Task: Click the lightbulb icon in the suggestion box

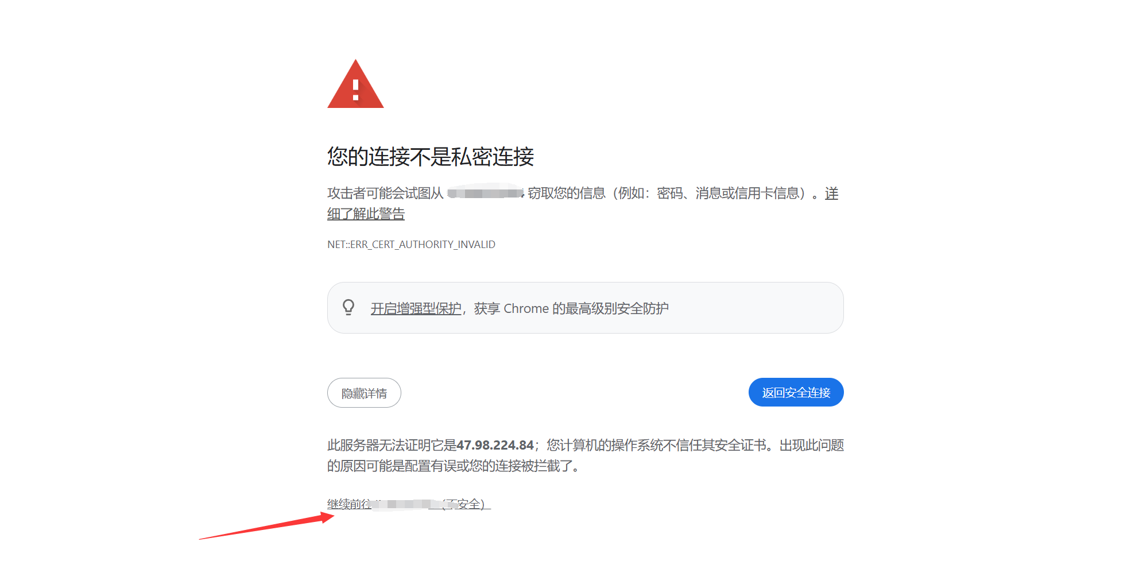Action: click(348, 308)
